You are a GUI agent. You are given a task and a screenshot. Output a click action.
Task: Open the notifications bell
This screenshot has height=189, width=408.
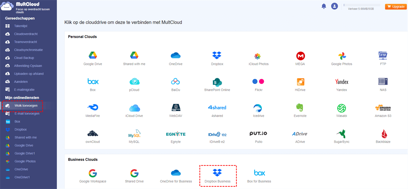324,6
